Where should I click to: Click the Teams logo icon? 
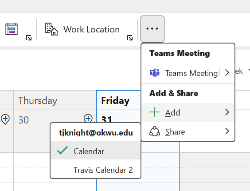tap(155, 73)
